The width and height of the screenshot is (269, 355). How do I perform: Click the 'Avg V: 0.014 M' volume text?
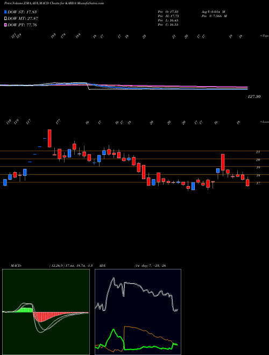[x=213, y=12]
